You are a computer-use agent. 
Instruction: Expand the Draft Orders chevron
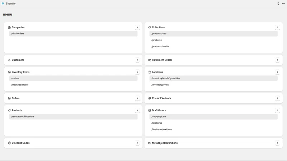[x=277, y=111]
